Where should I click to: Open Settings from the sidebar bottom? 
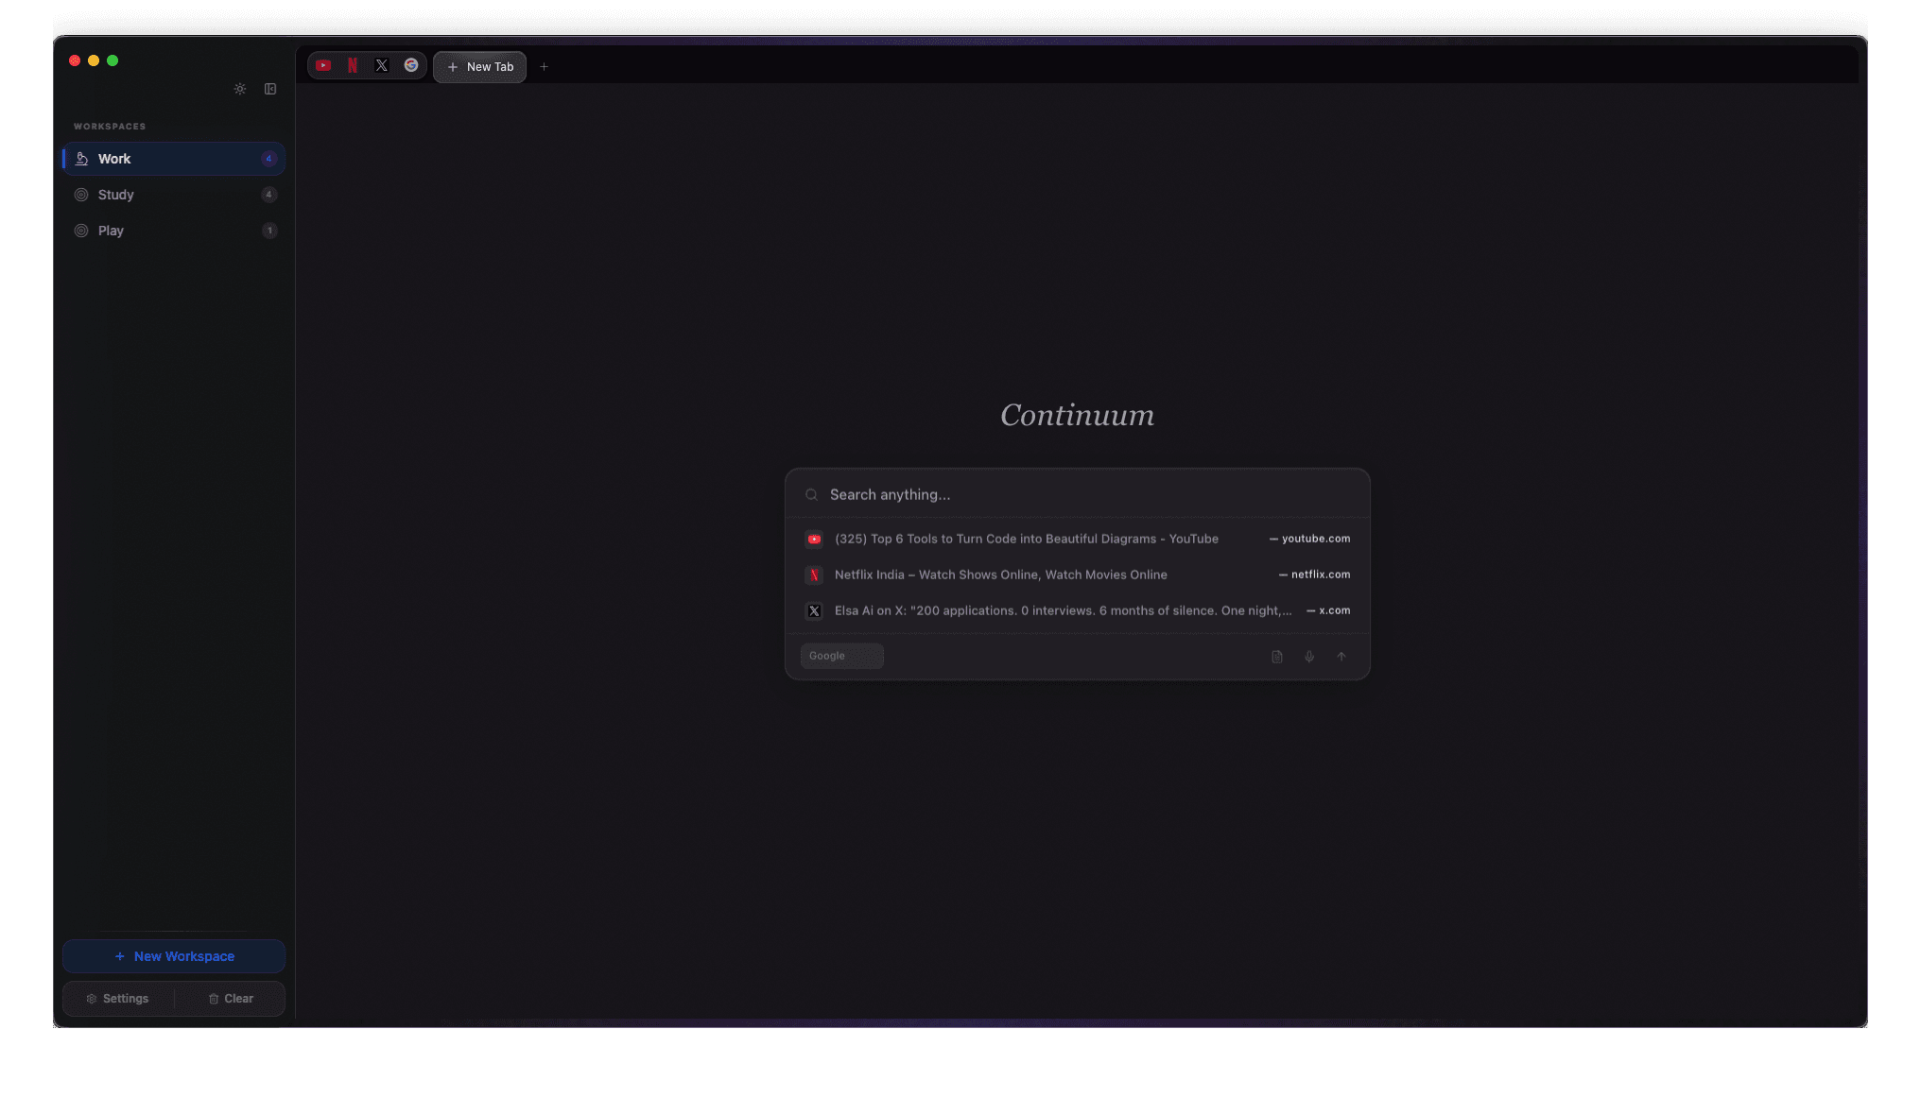pyautogui.click(x=118, y=999)
